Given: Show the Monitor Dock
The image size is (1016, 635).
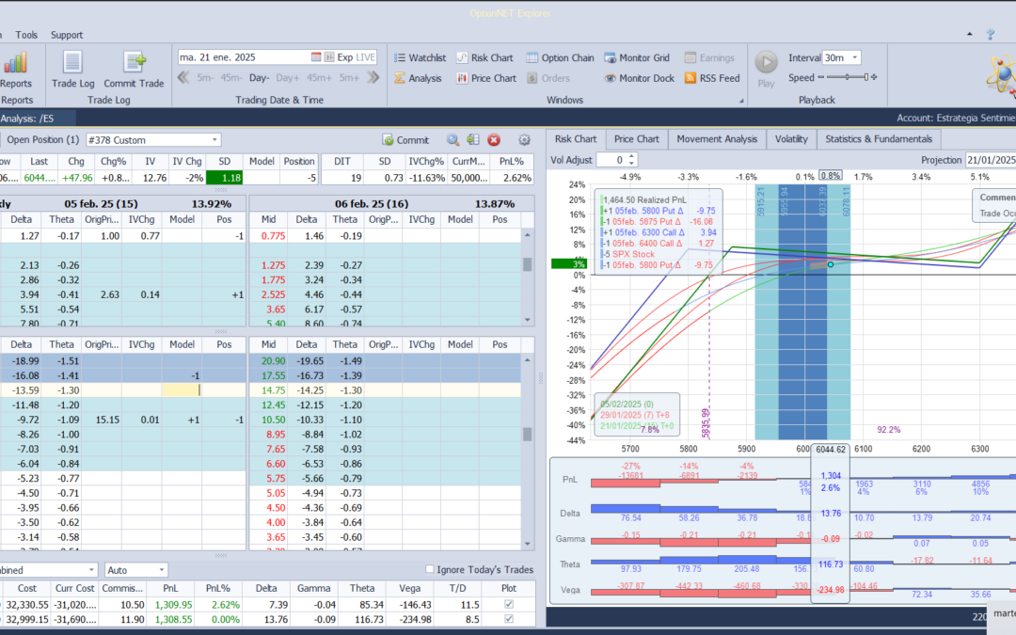Looking at the screenshot, I should [639, 78].
